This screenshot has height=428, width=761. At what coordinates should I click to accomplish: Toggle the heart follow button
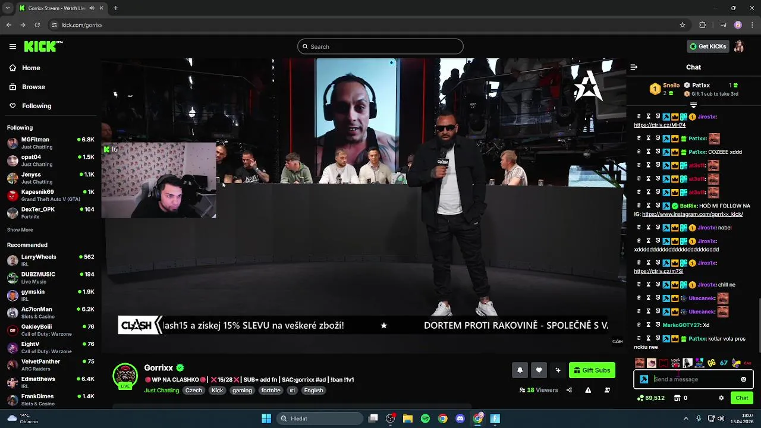tap(539, 370)
